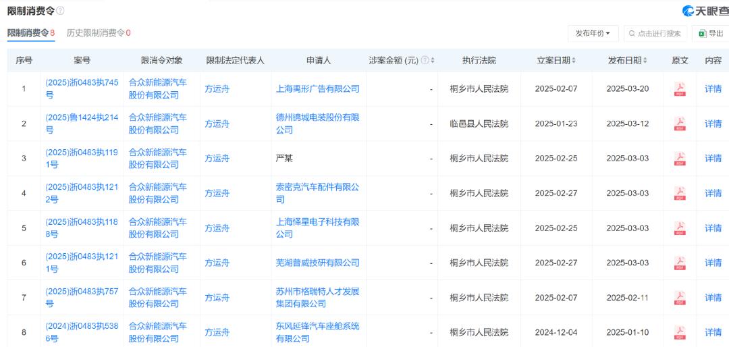The image size is (729, 347).
Task: Click help icon next to 限制消费令 title
Action: point(61,11)
